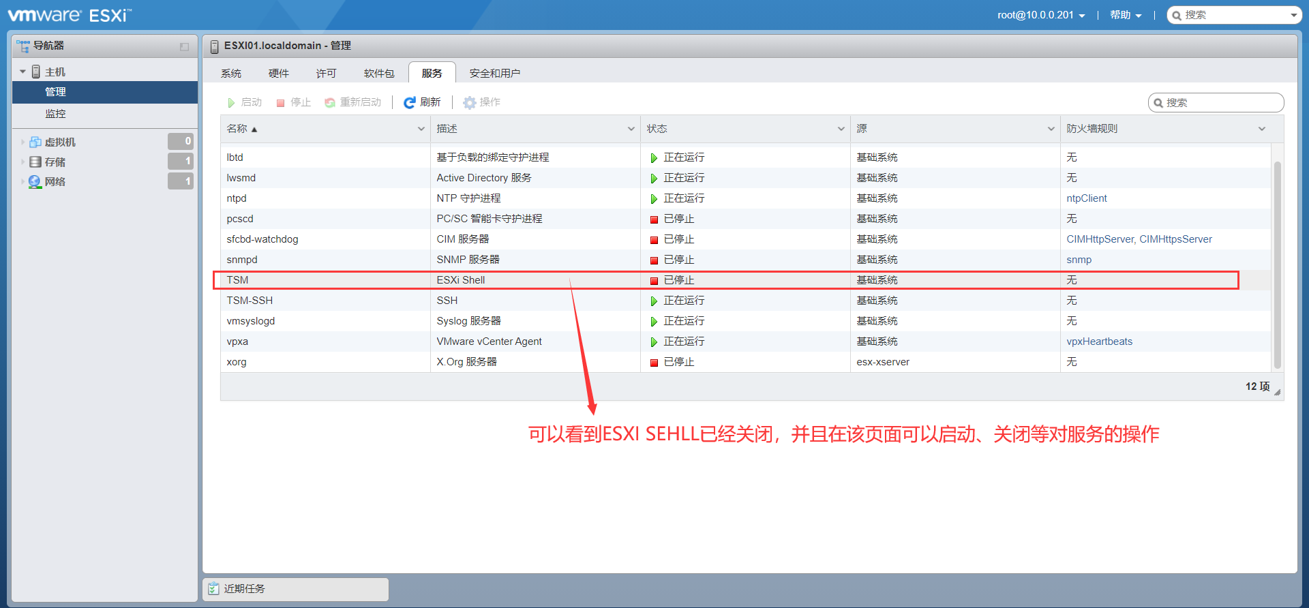Click the magnifier in the services search box
The width and height of the screenshot is (1309, 608).
point(1158,103)
